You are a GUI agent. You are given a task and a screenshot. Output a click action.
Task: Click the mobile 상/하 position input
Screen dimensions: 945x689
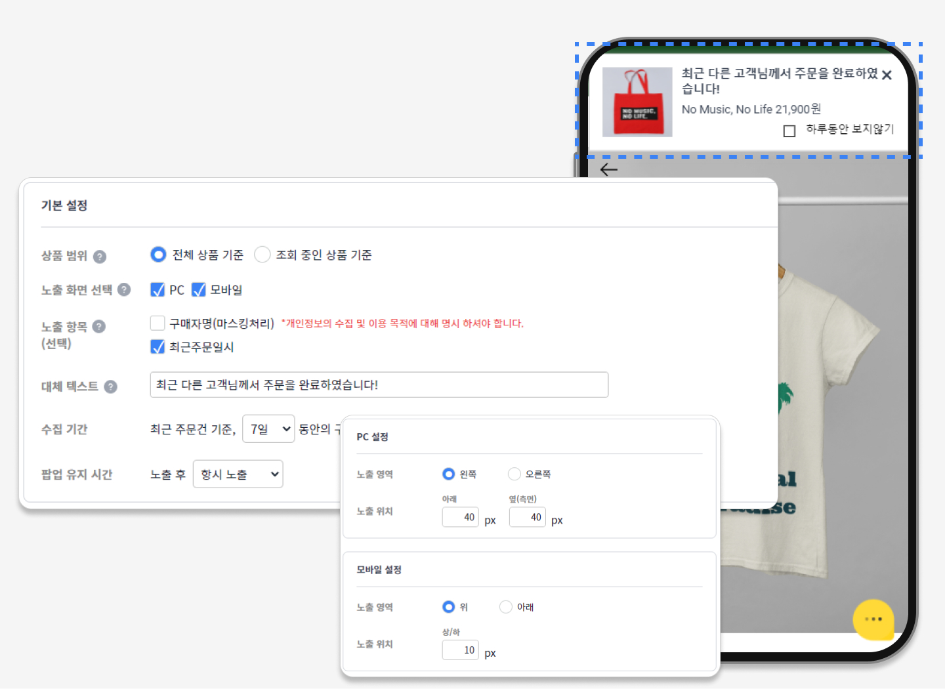tap(461, 650)
